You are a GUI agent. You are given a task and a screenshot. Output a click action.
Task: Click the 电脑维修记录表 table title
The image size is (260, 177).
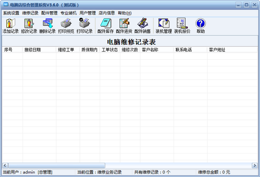coord(131,42)
